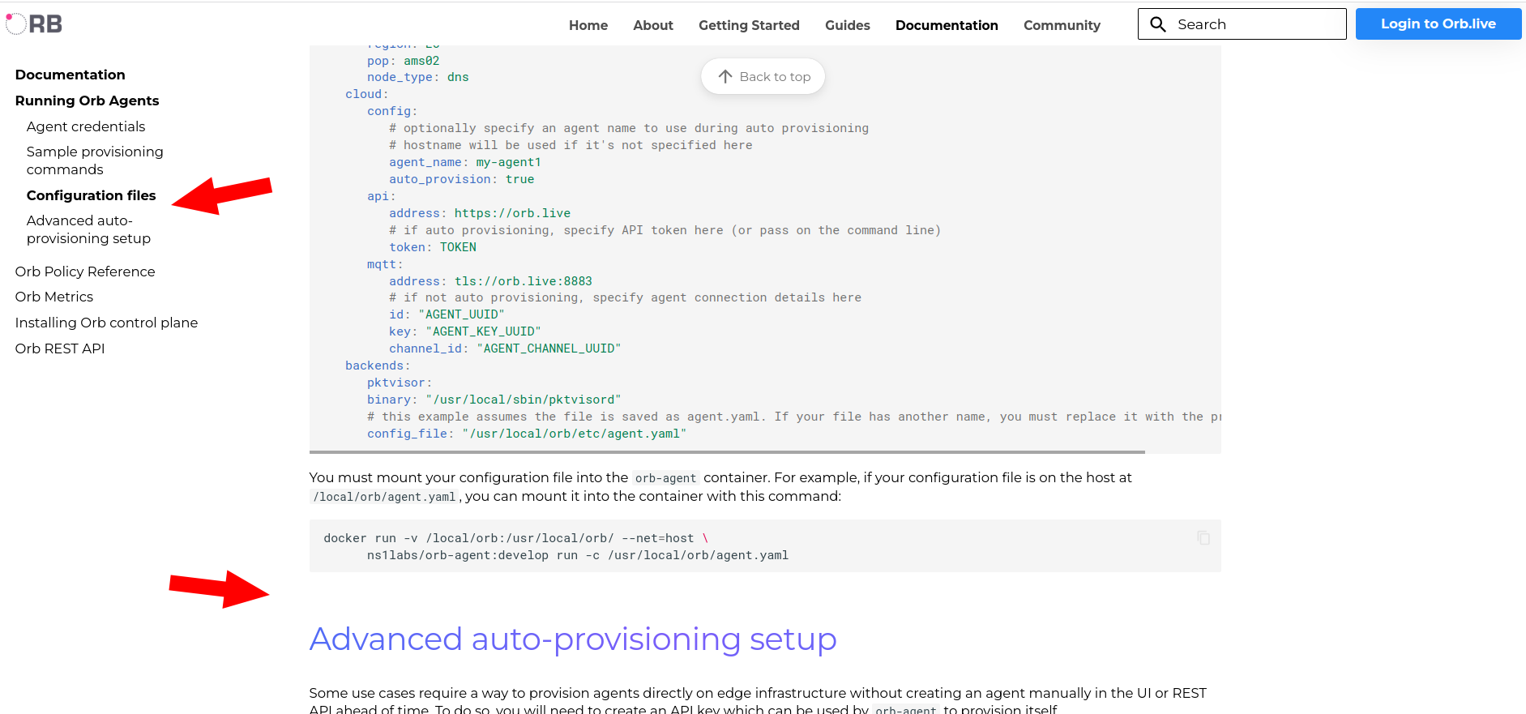
Task: Click the docker run -v command line
Action: (x=516, y=538)
